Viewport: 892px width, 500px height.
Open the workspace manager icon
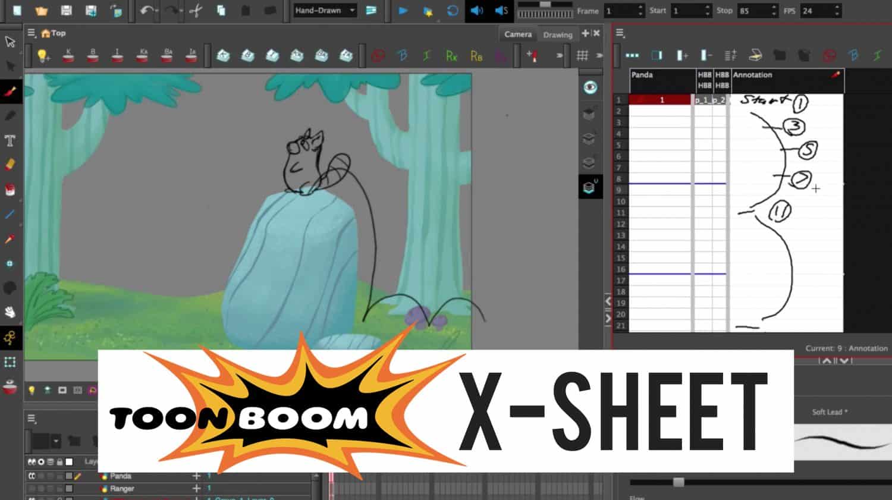[371, 10]
